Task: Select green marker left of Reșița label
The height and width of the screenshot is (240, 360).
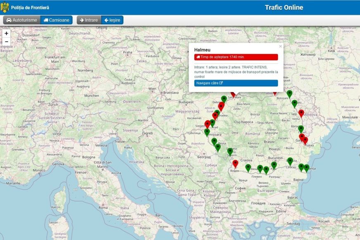Action: [x=214, y=142]
